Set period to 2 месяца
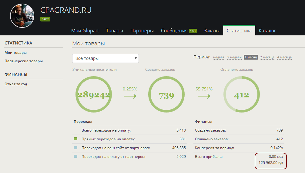The image size is (305, 173). [267, 57]
